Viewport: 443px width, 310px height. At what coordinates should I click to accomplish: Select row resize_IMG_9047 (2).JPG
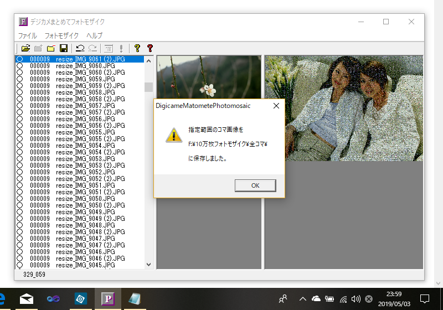(80, 245)
